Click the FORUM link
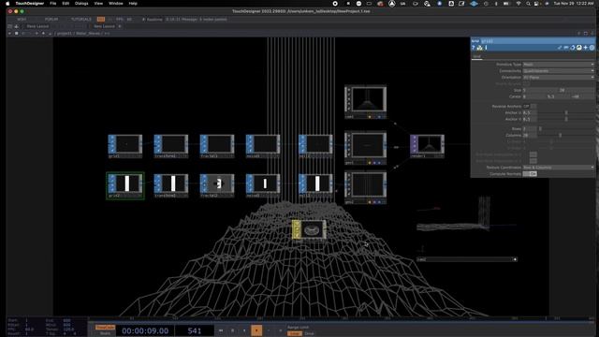 click(x=51, y=19)
